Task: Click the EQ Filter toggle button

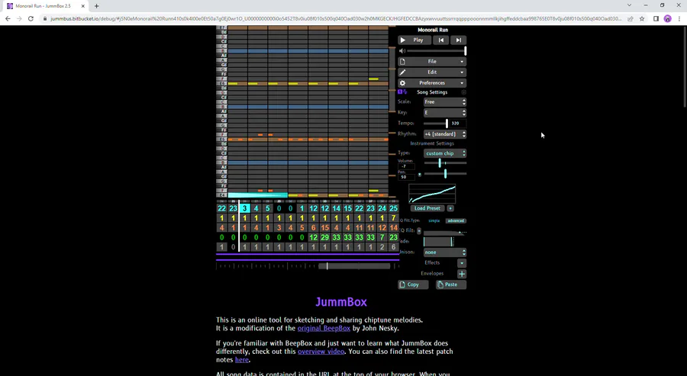Action: tap(419, 230)
